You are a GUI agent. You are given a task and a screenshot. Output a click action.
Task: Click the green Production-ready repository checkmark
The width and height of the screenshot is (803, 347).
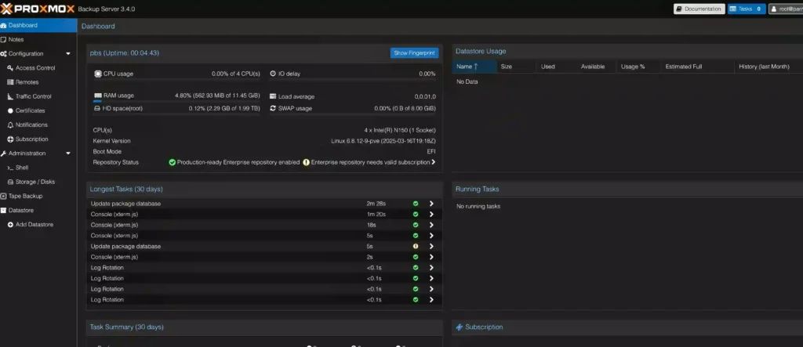pos(173,162)
